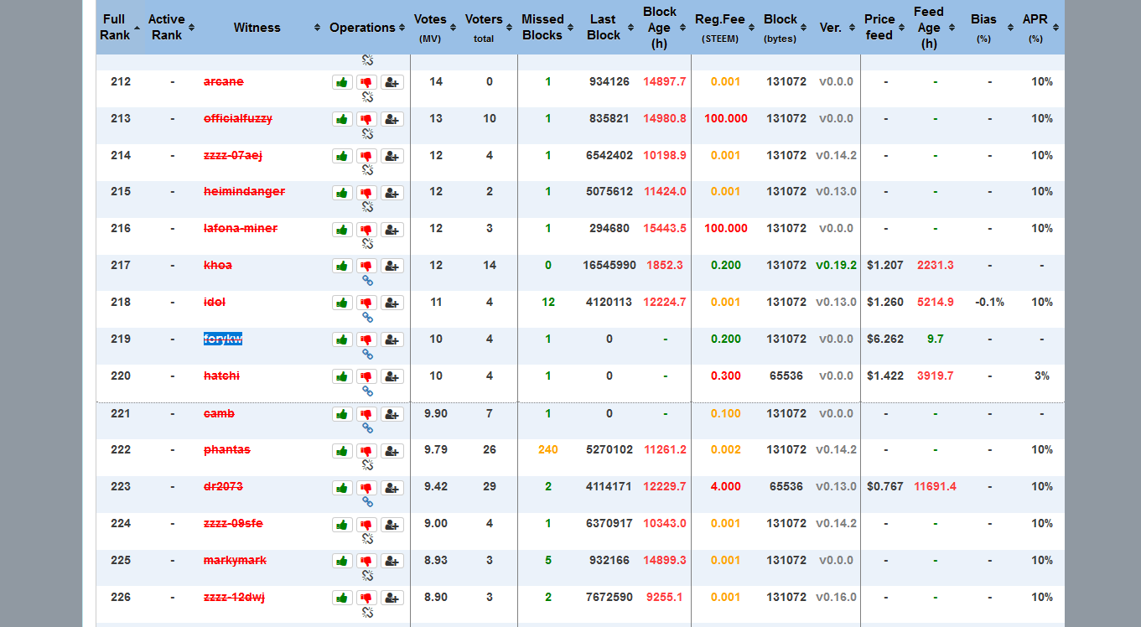
Task: Open witness link dr2073
Action: click(222, 486)
